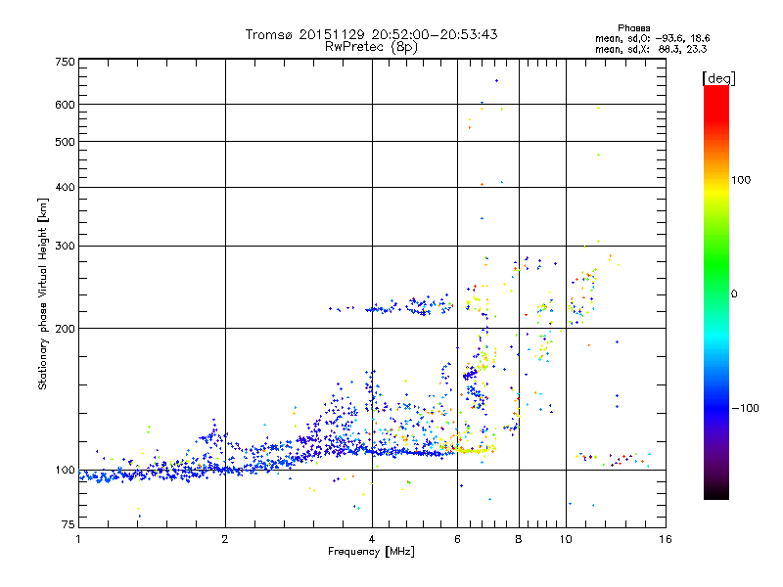Click the y-axis tick label 500

(66, 142)
